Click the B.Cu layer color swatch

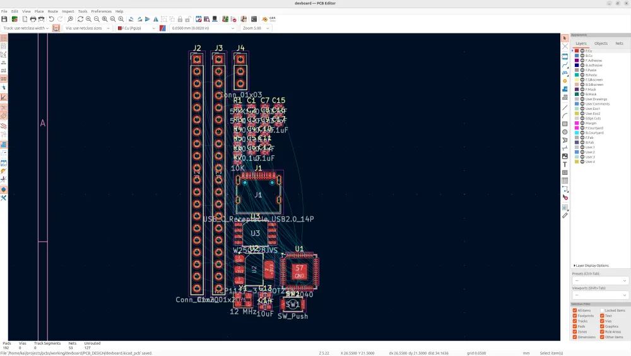point(577,56)
